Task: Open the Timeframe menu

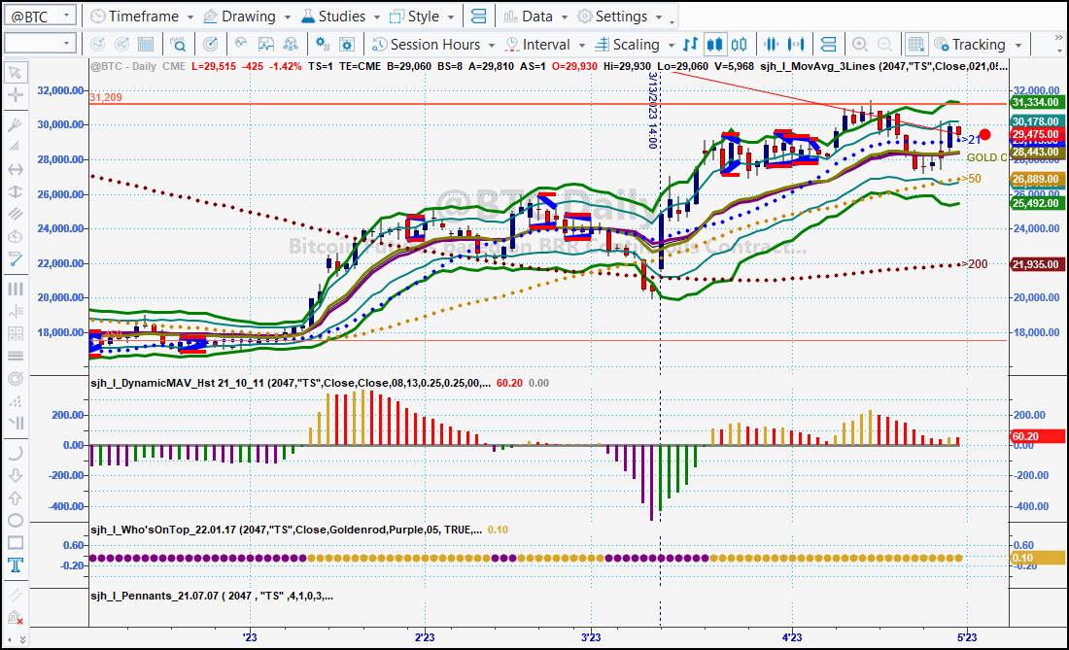Action: pos(142,17)
